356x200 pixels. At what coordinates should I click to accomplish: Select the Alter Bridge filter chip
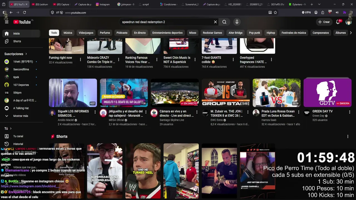236,33
